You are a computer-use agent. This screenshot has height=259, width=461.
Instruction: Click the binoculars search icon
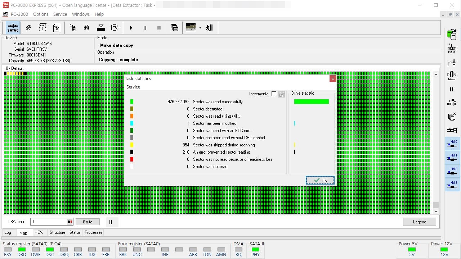point(86,28)
